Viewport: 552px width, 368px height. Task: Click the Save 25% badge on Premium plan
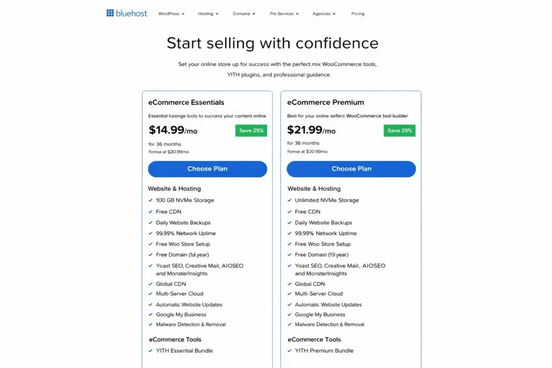coord(399,130)
